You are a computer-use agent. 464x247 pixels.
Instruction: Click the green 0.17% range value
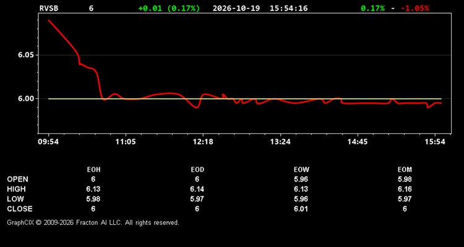coord(373,8)
